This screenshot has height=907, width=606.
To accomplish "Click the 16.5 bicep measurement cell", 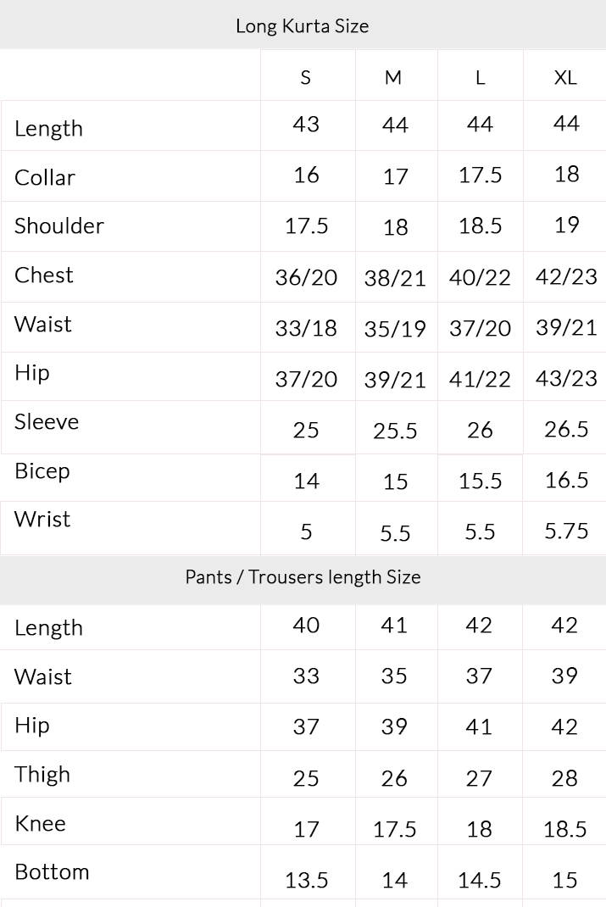I will [x=566, y=481].
